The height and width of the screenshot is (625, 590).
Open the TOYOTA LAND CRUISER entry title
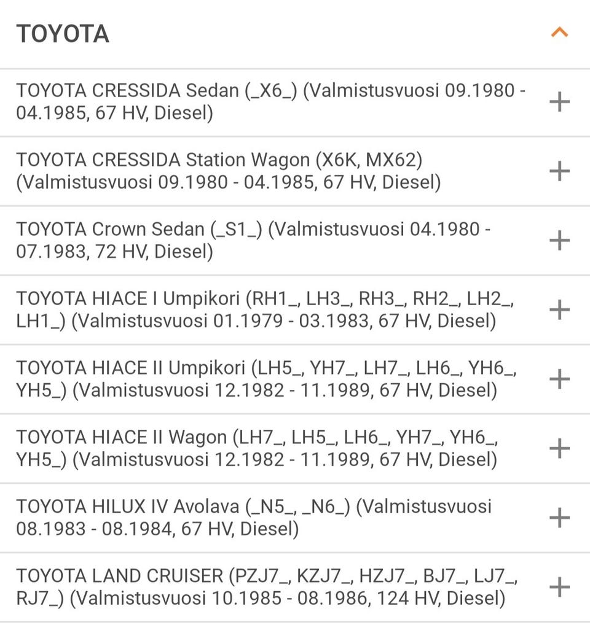(120, 576)
